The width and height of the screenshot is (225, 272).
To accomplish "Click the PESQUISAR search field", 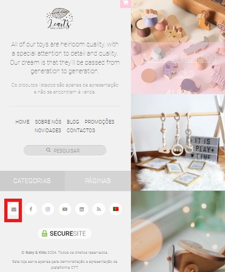I will (65, 150).
